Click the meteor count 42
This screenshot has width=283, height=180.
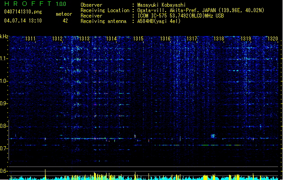65,21
